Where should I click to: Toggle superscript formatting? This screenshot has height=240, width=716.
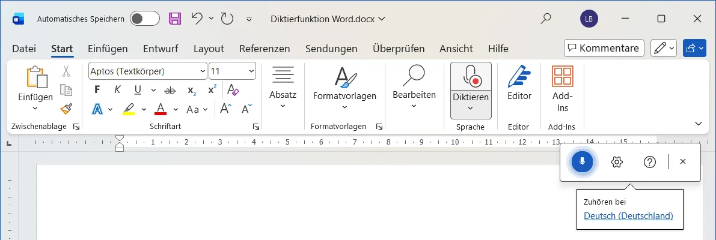[212, 90]
